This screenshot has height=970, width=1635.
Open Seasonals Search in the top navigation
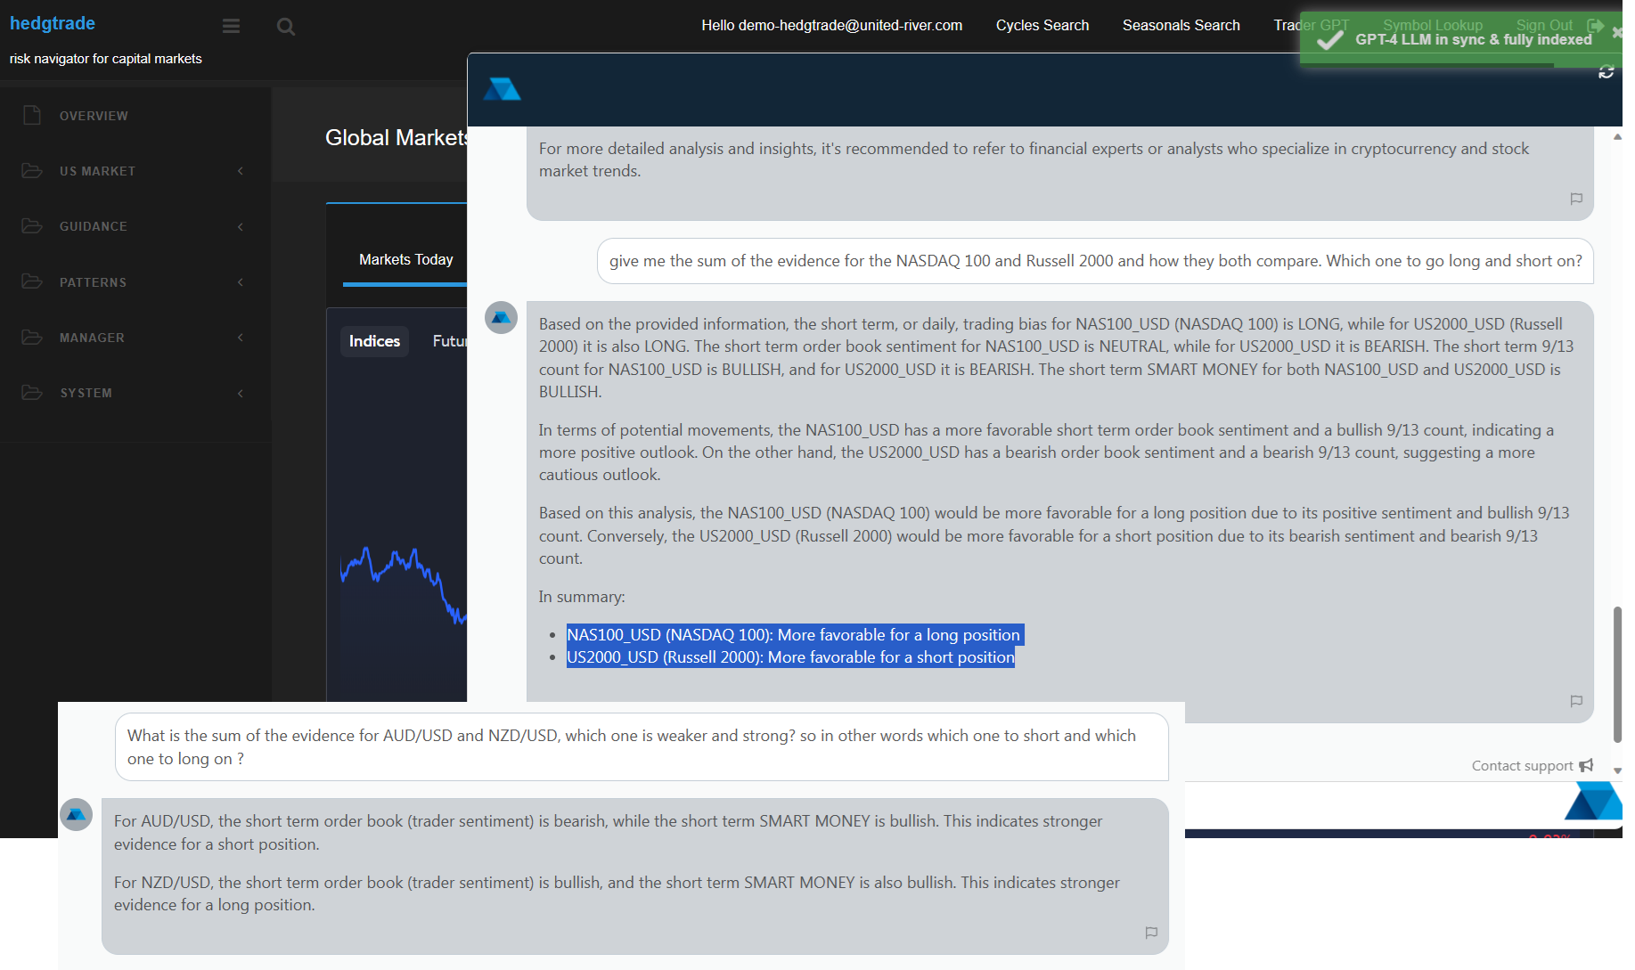(1181, 26)
